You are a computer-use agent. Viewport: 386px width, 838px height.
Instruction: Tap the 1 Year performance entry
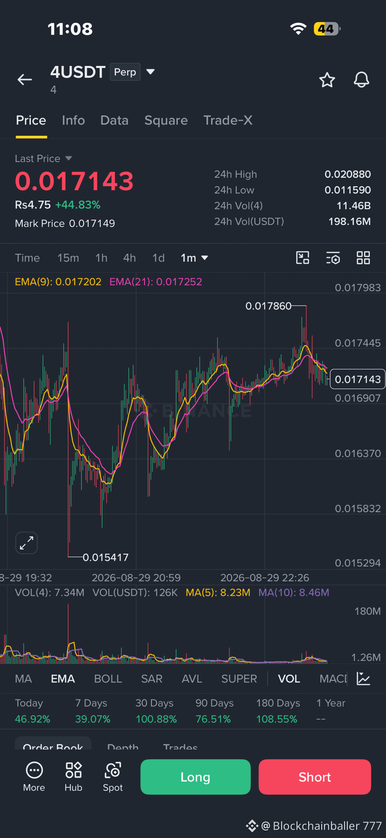(x=331, y=711)
